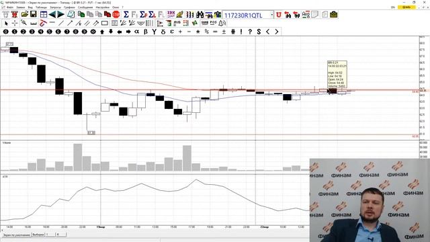Screen dimensions: 430x242
Task: Click the red STOP icon
Action: tap(116, 14)
